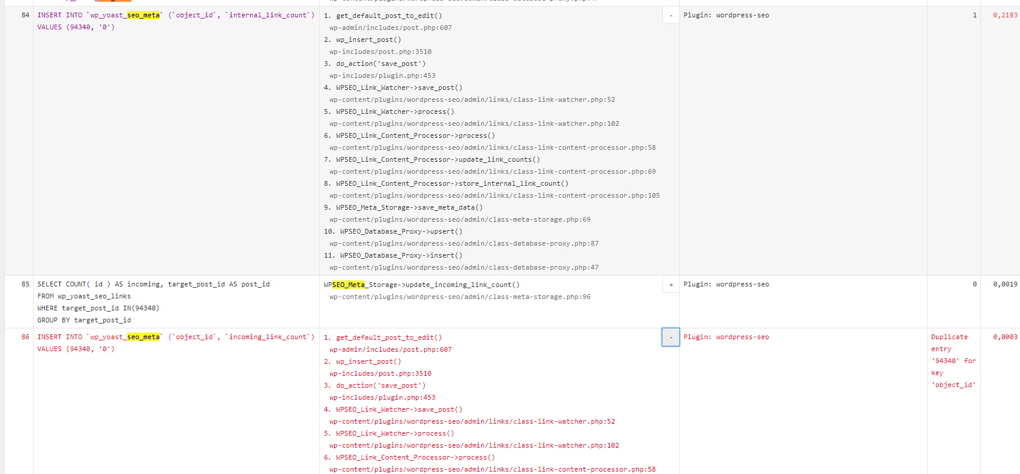Image resolution: width=1020 pixels, height=474 pixels.
Task: Click class-meta-storage.php:96 file path
Action: point(460,297)
